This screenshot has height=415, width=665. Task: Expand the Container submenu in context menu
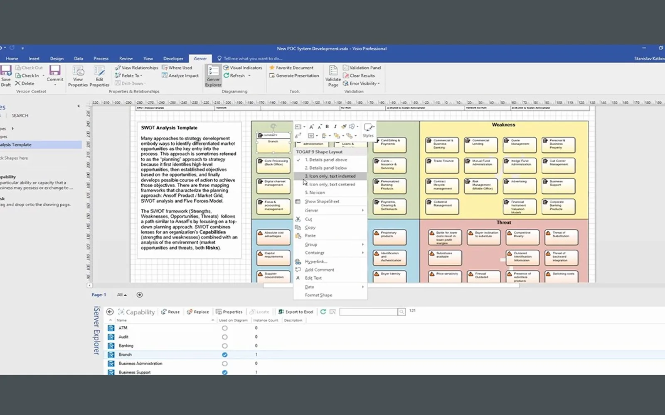click(330, 253)
